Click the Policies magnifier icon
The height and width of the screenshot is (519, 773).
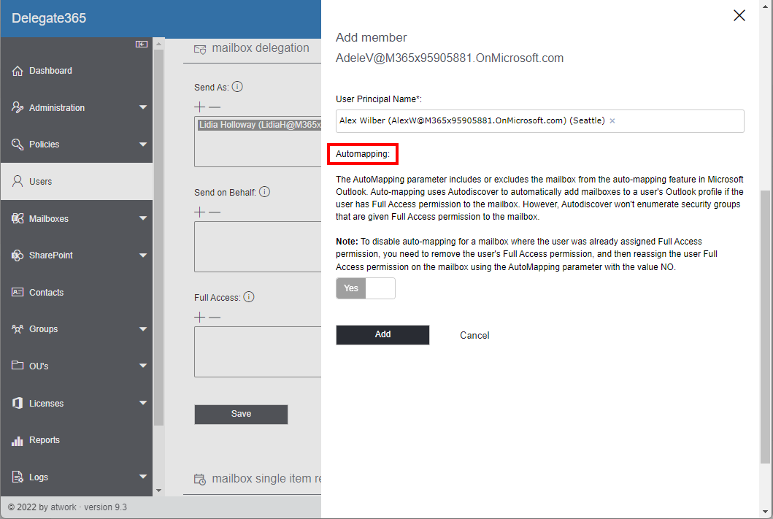click(18, 145)
